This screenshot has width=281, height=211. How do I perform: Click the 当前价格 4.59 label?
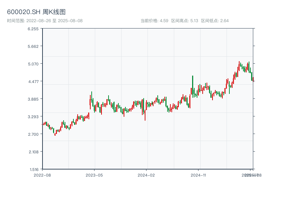[x=154, y=21]
